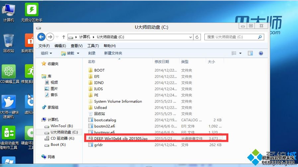Select 收藏夹 in navigation pane
Viewport: 298px width, 167px height.
click(50, 64)
